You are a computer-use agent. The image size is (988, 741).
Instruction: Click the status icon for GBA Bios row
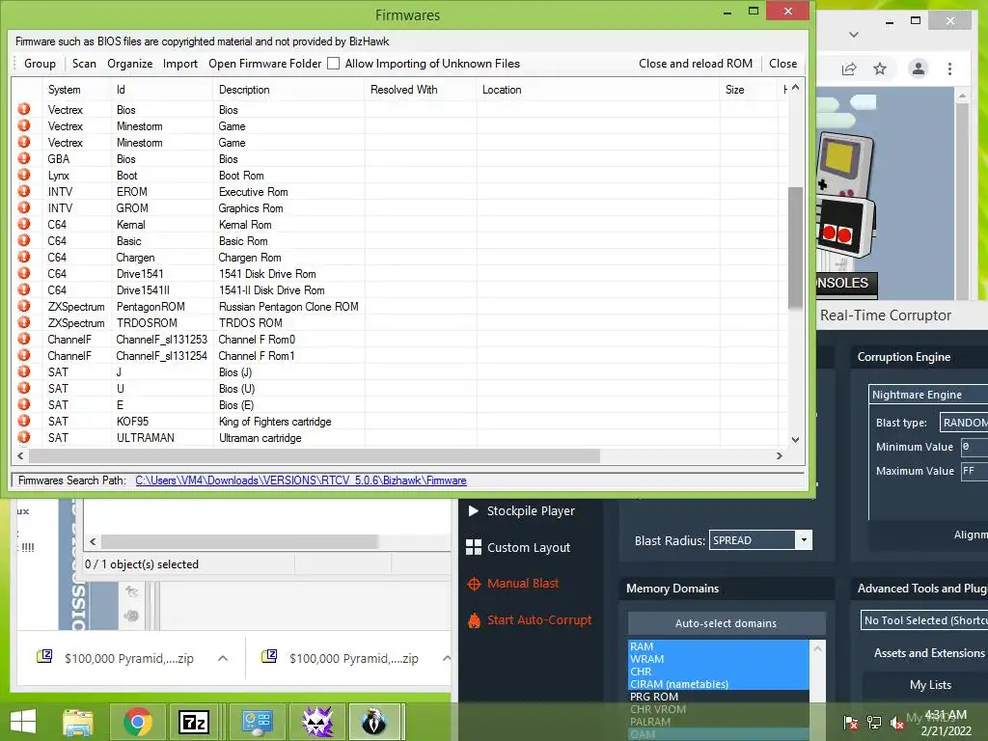tap(24, 158)
